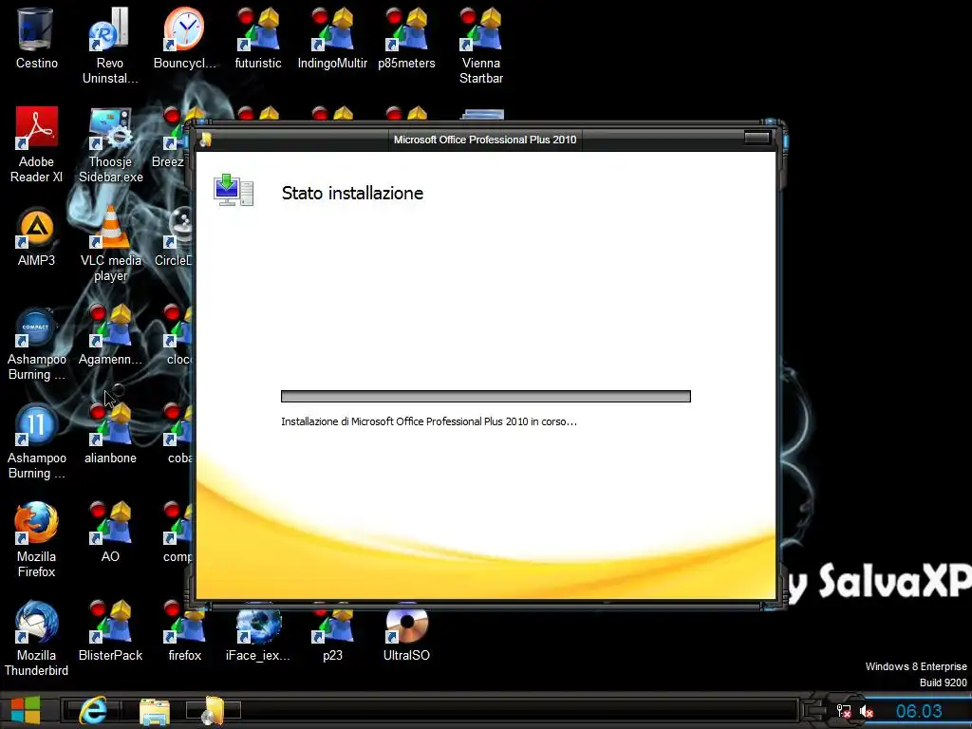The image size is (972, 729).
Task: Select the Vienna Startbar desktop shortcut
Action: [x=481, y=45]
